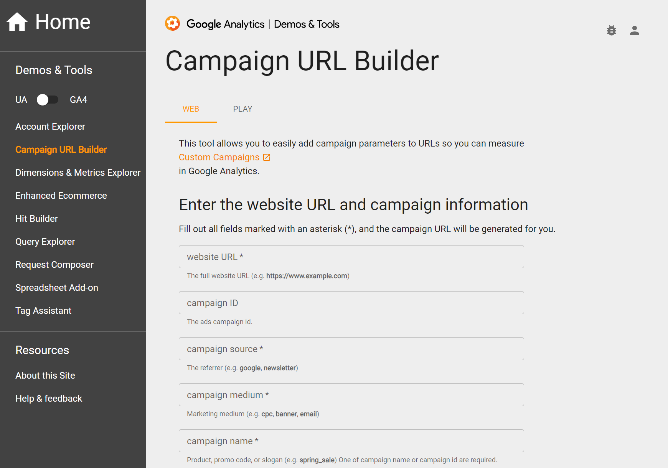
Task: Click the Google Analytics logo icon
Action: click(173, 23)
